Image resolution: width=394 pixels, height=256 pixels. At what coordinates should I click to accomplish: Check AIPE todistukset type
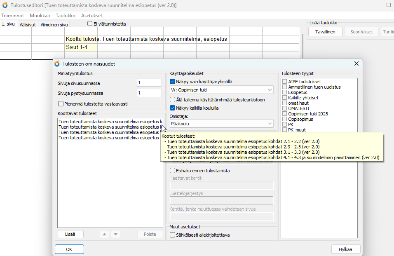tap(284, 81)
